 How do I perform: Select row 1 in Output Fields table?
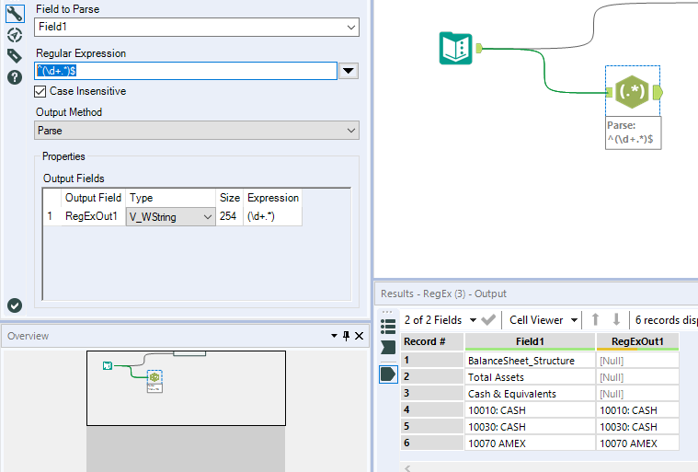52,216
